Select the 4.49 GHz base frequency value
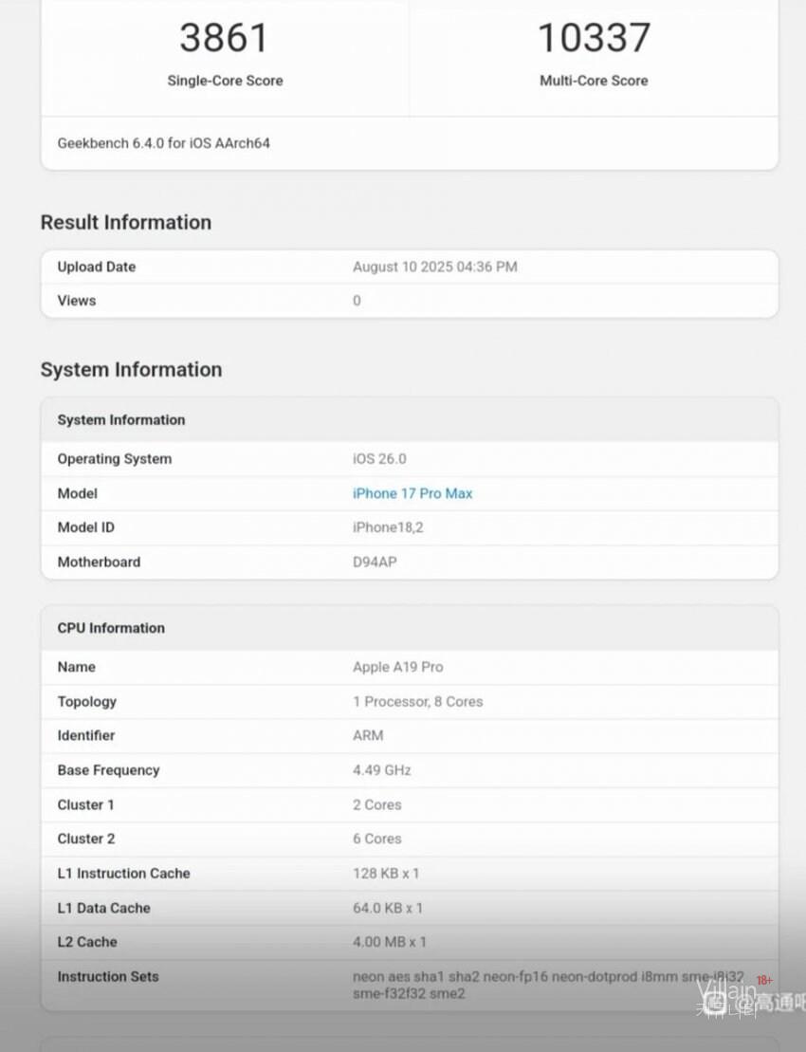Viewport: 806px width, 1052px height. click(381, 770)
